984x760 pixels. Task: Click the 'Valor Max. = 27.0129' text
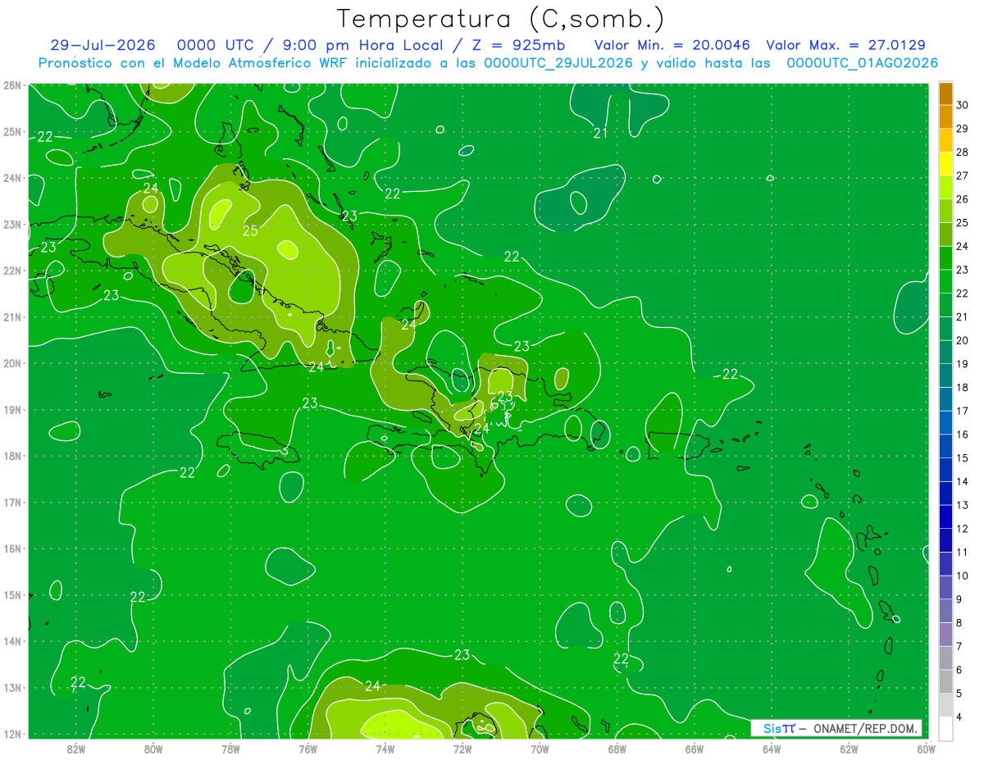coord(846,45)
